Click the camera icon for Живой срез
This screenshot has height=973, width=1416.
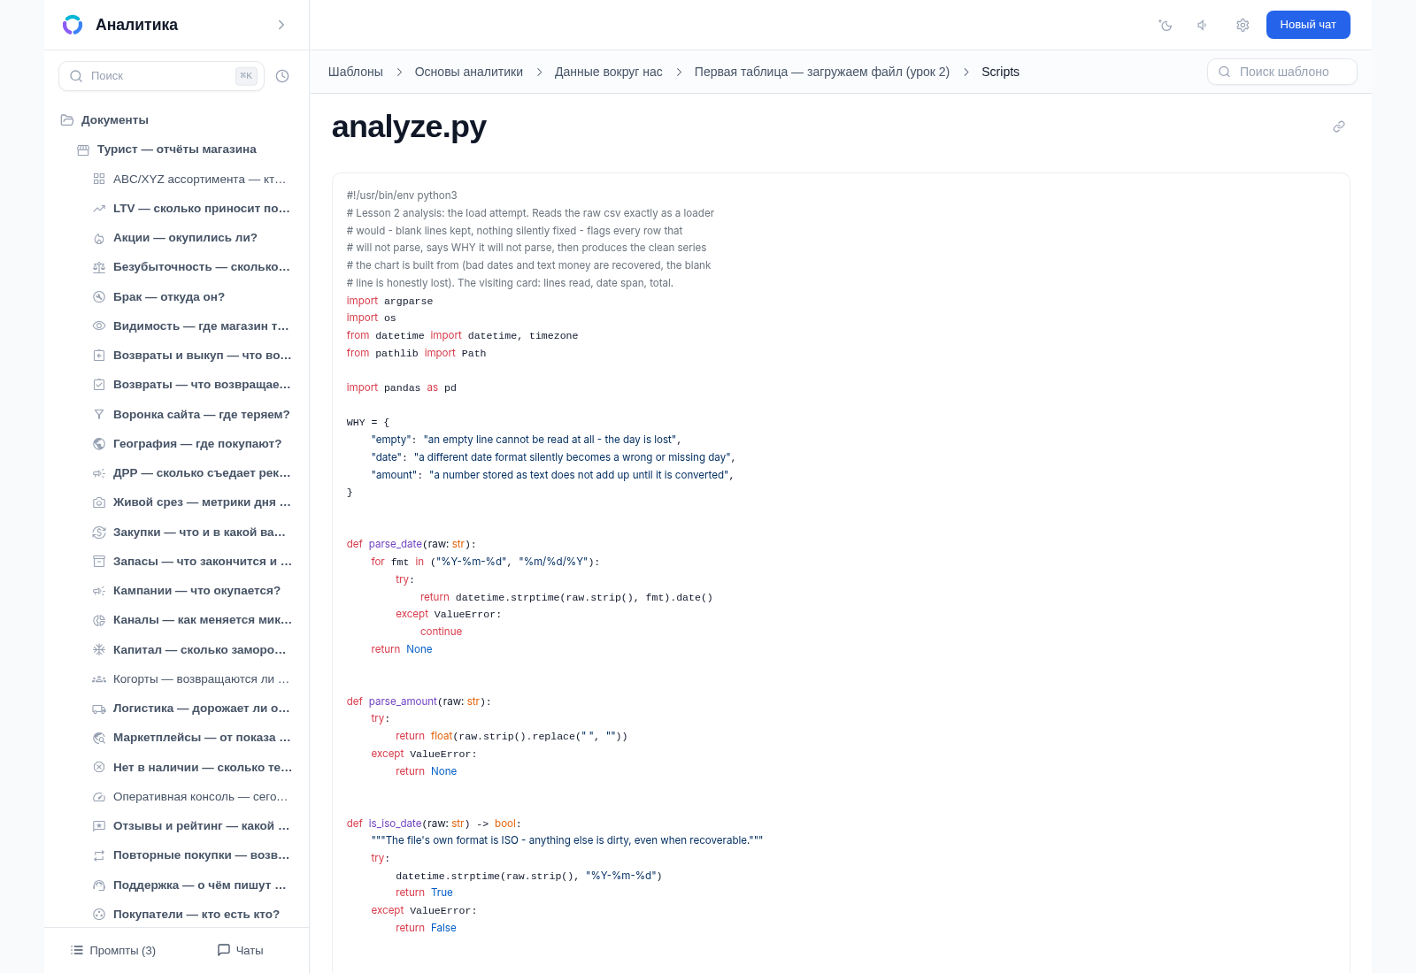[99, 502]
